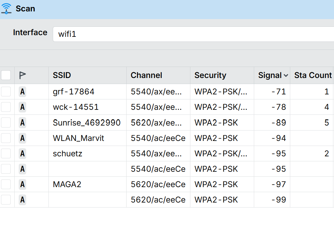Click the Sta Count column header
This screenshot has width=334, height=239.
313,75
